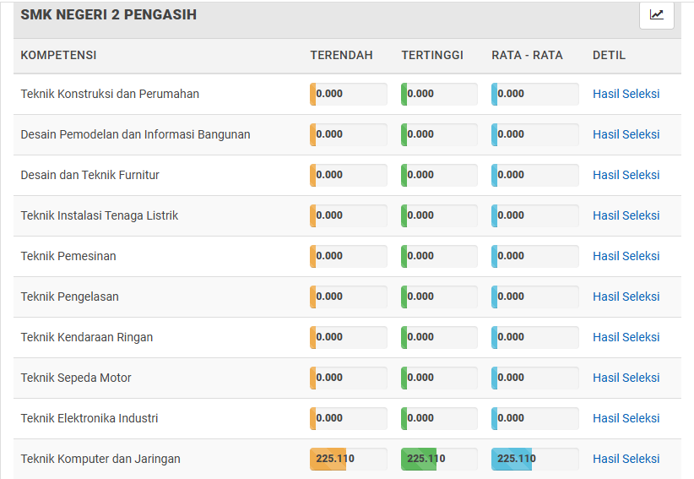694x479 pixels.
Task: Open Hasil Seleksi for Teknik Elektronika Industri
Action: tap(626, 418)
